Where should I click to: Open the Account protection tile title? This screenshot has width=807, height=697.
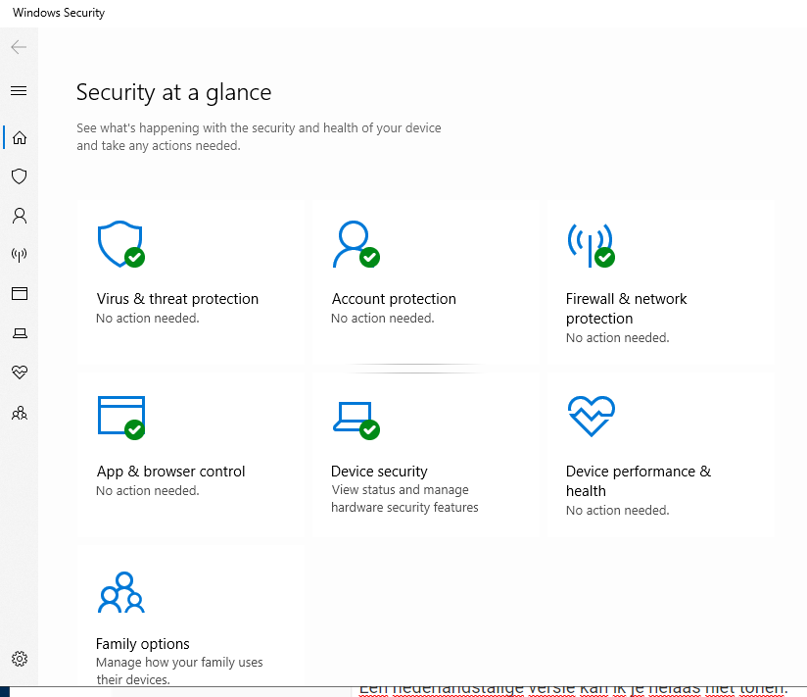click(394, 299)
